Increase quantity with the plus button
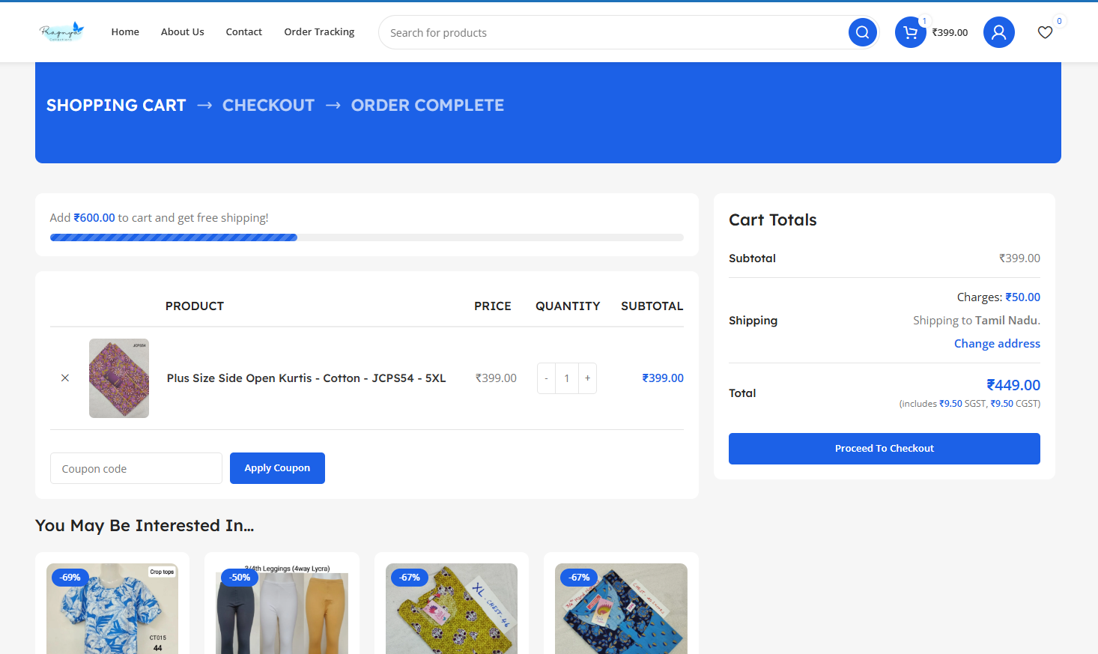This screenshot has height=654, width=1098. click(587, 378)
